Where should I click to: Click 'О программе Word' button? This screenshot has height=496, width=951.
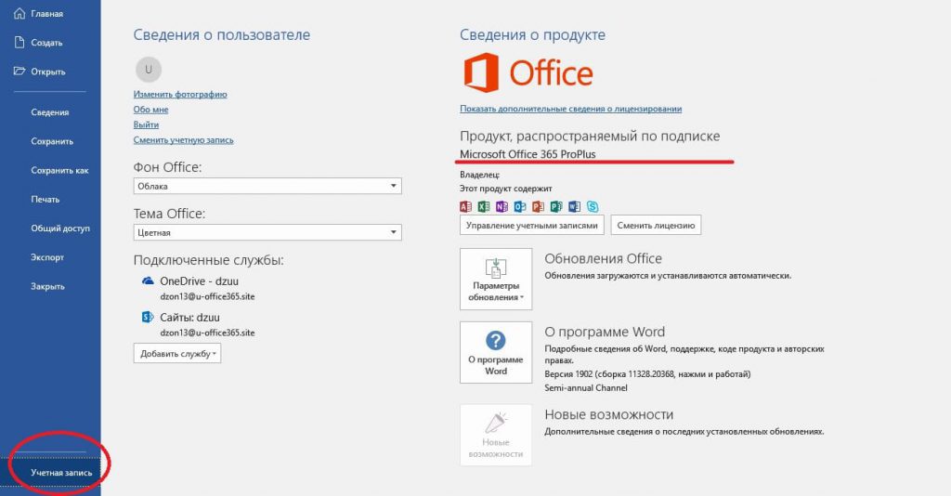pos(496,353)
